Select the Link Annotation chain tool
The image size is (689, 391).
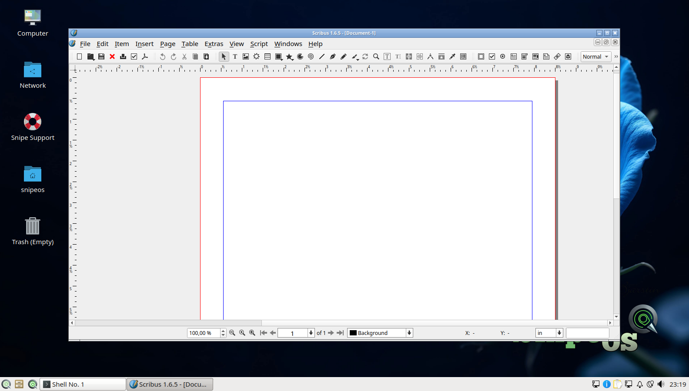click(x=557, y=56)
